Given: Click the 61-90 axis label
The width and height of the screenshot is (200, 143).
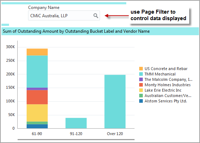Looking at the screenshot, I should 37,134.
